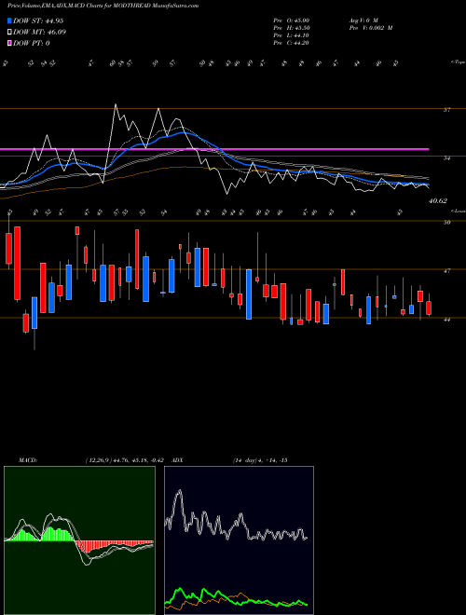This screenshot has height=615, width=466.
Task: Click the '<Tops' label at right edge
Action: coord(458,62)
